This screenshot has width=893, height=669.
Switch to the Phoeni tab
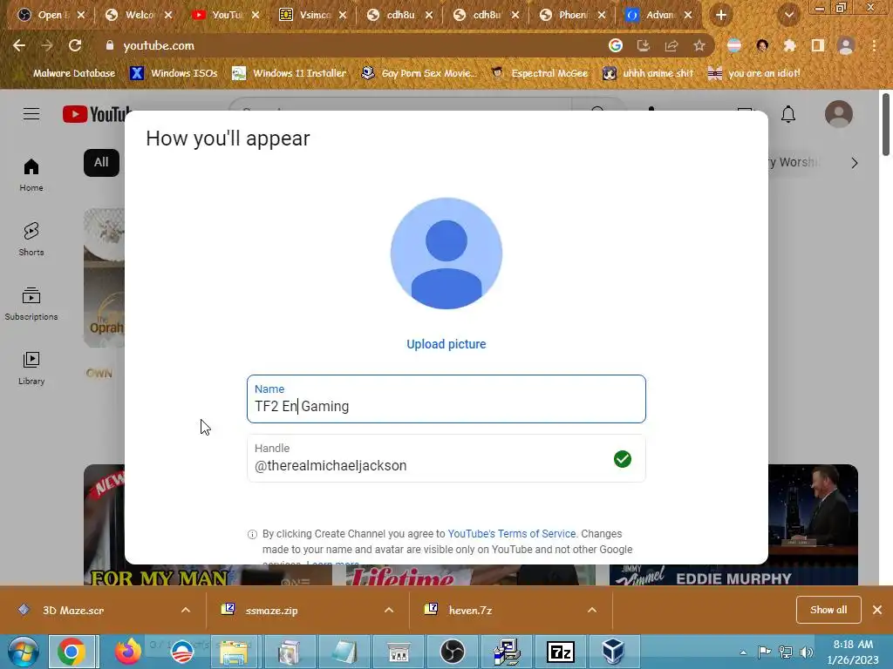pos(572,15)
